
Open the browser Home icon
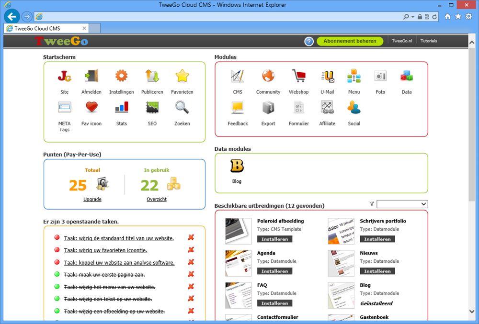[x=447, y=16]
